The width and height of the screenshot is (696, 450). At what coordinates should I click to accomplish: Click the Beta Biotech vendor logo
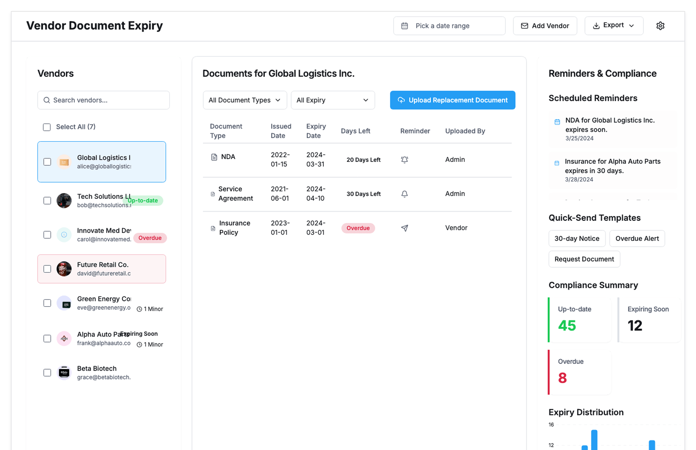coord(64,372)
